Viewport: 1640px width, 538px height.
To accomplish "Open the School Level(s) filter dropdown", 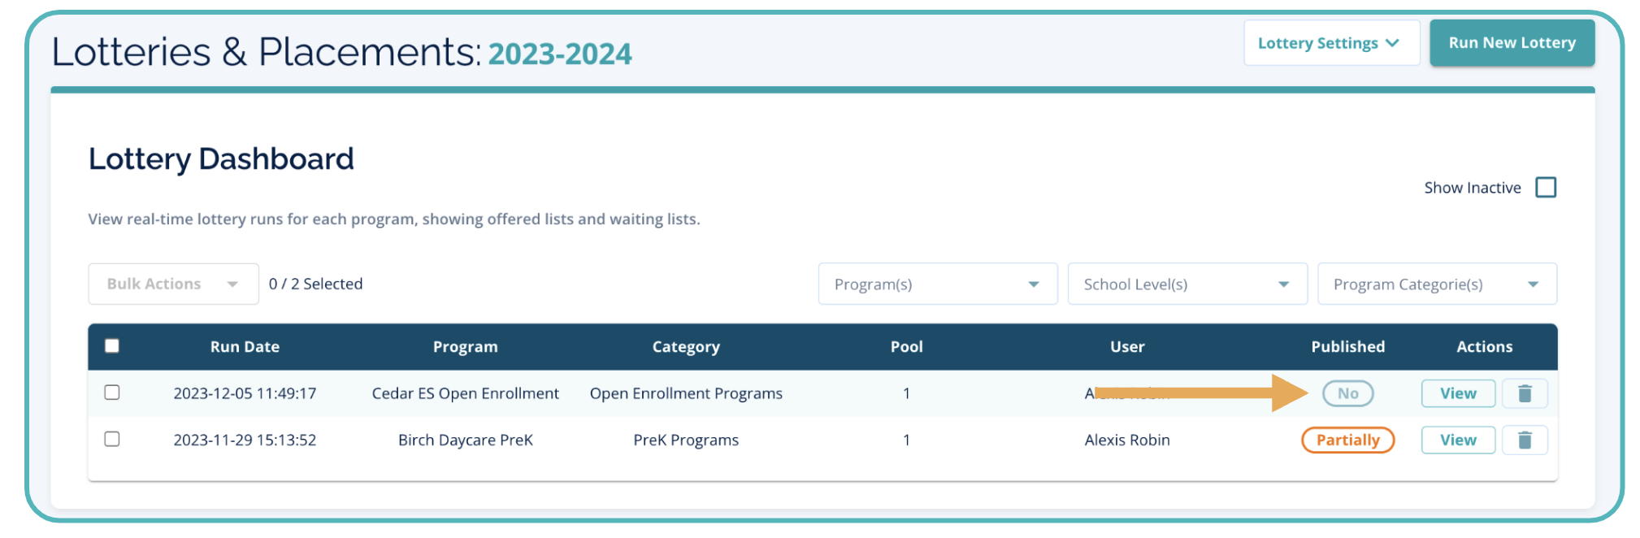I will [1187, 284].
